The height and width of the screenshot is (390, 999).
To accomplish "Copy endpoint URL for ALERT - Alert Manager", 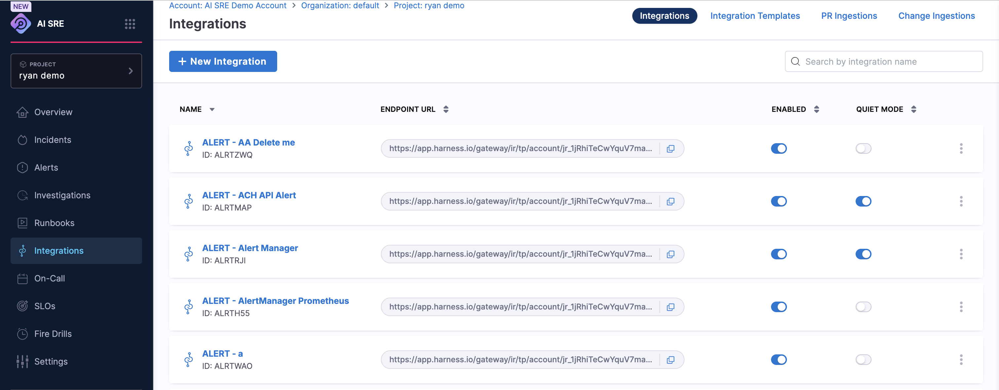I will tap(671, 254).
